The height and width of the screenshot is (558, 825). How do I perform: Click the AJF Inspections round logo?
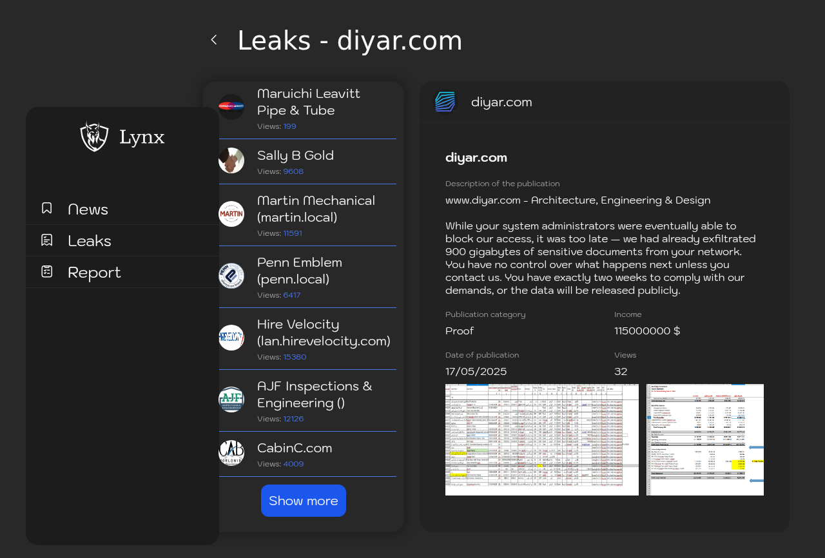pyautogui.click(x=231, y=399)
